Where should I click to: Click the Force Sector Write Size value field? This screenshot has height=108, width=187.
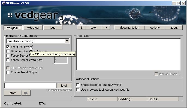point(61,61)
